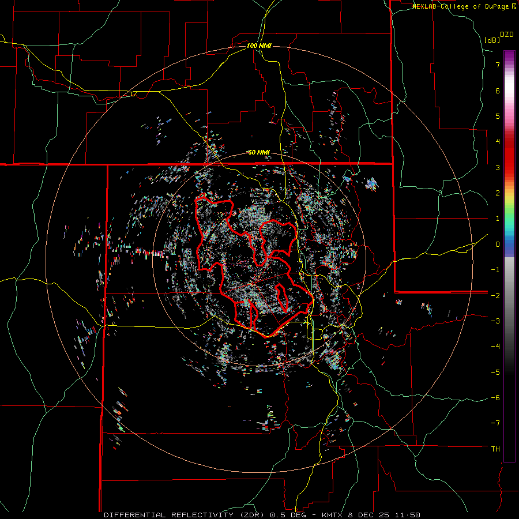Click the 6 dB value on the color scale
The height and width of the screenshot is (519, 519).
pyautogui.click(x=498, y=91)
